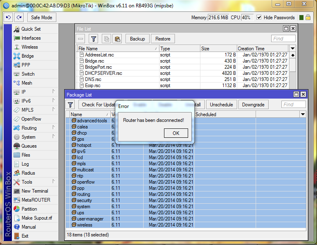The width and height of the screenshot is (317, 245).
Task: Open the Switch menu
Action: [28, 74]
